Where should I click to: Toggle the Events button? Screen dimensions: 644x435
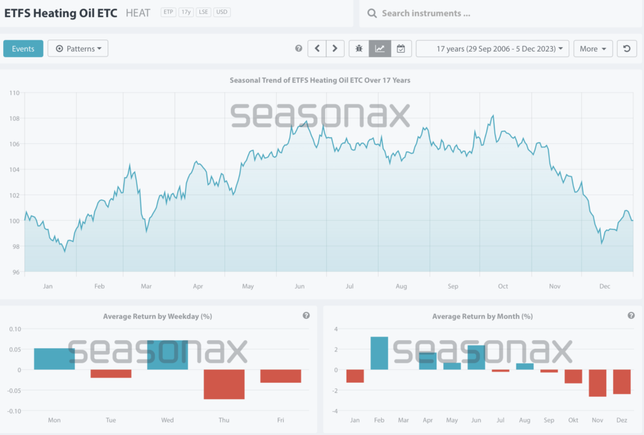[23, 48]
